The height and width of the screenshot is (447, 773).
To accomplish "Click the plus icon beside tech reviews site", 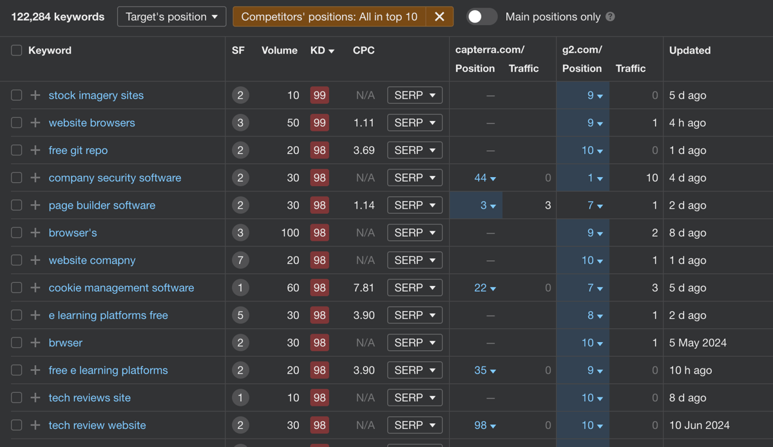I will [35, 398].
